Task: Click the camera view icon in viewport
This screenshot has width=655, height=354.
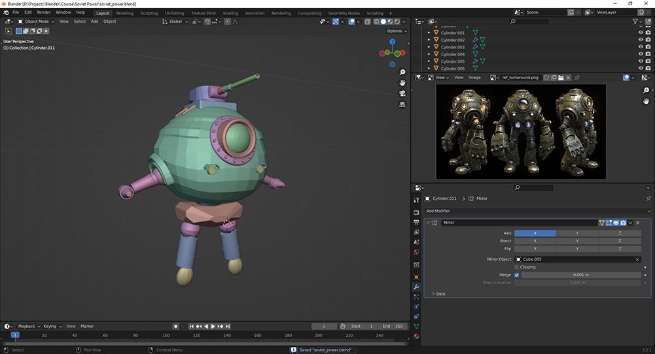Action: pos(402,93)
